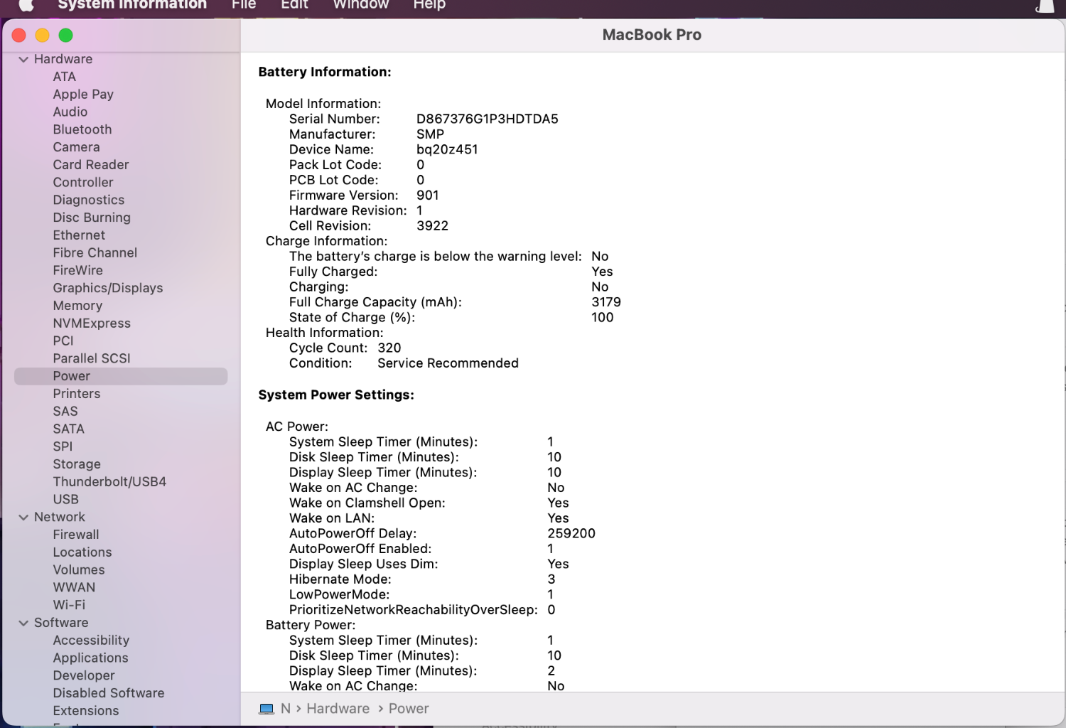Select Firewall under Network
This screenshot has height=728, width=1066.
point(76,535)
